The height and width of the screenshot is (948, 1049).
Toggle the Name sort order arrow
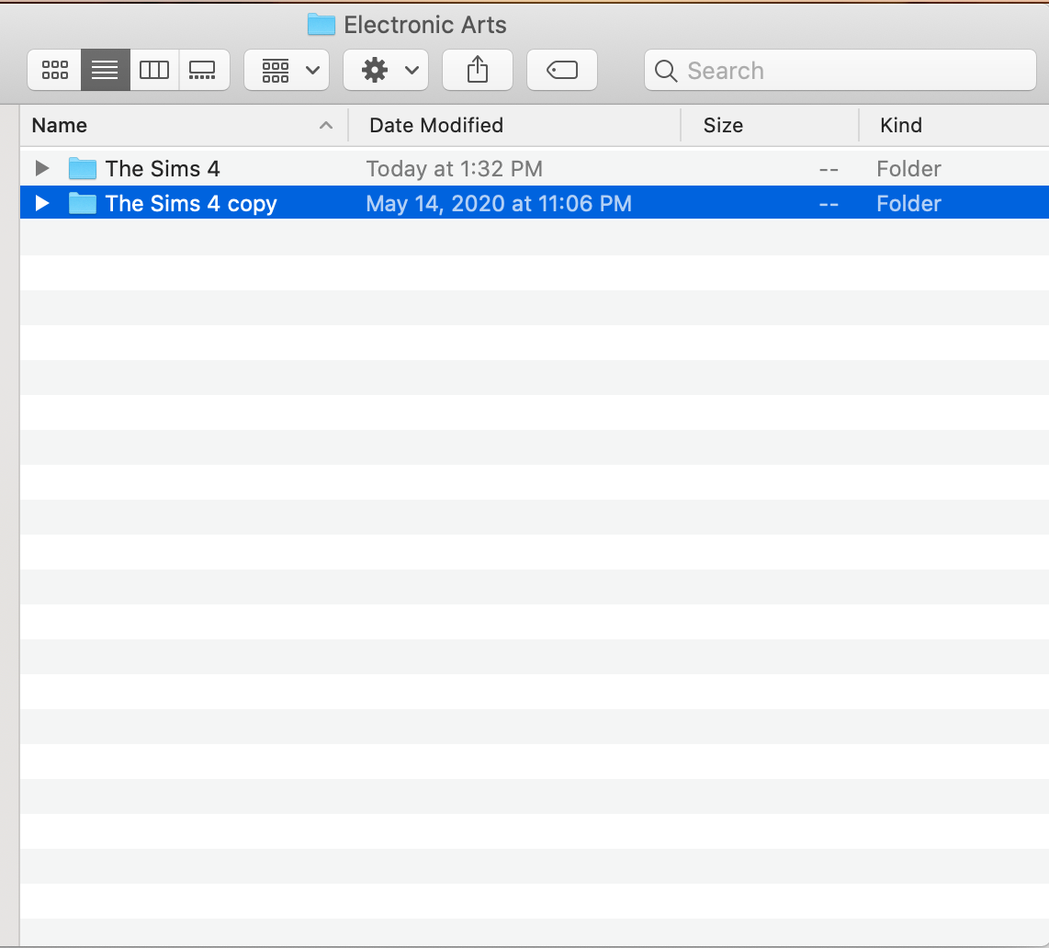pos(326,125)
